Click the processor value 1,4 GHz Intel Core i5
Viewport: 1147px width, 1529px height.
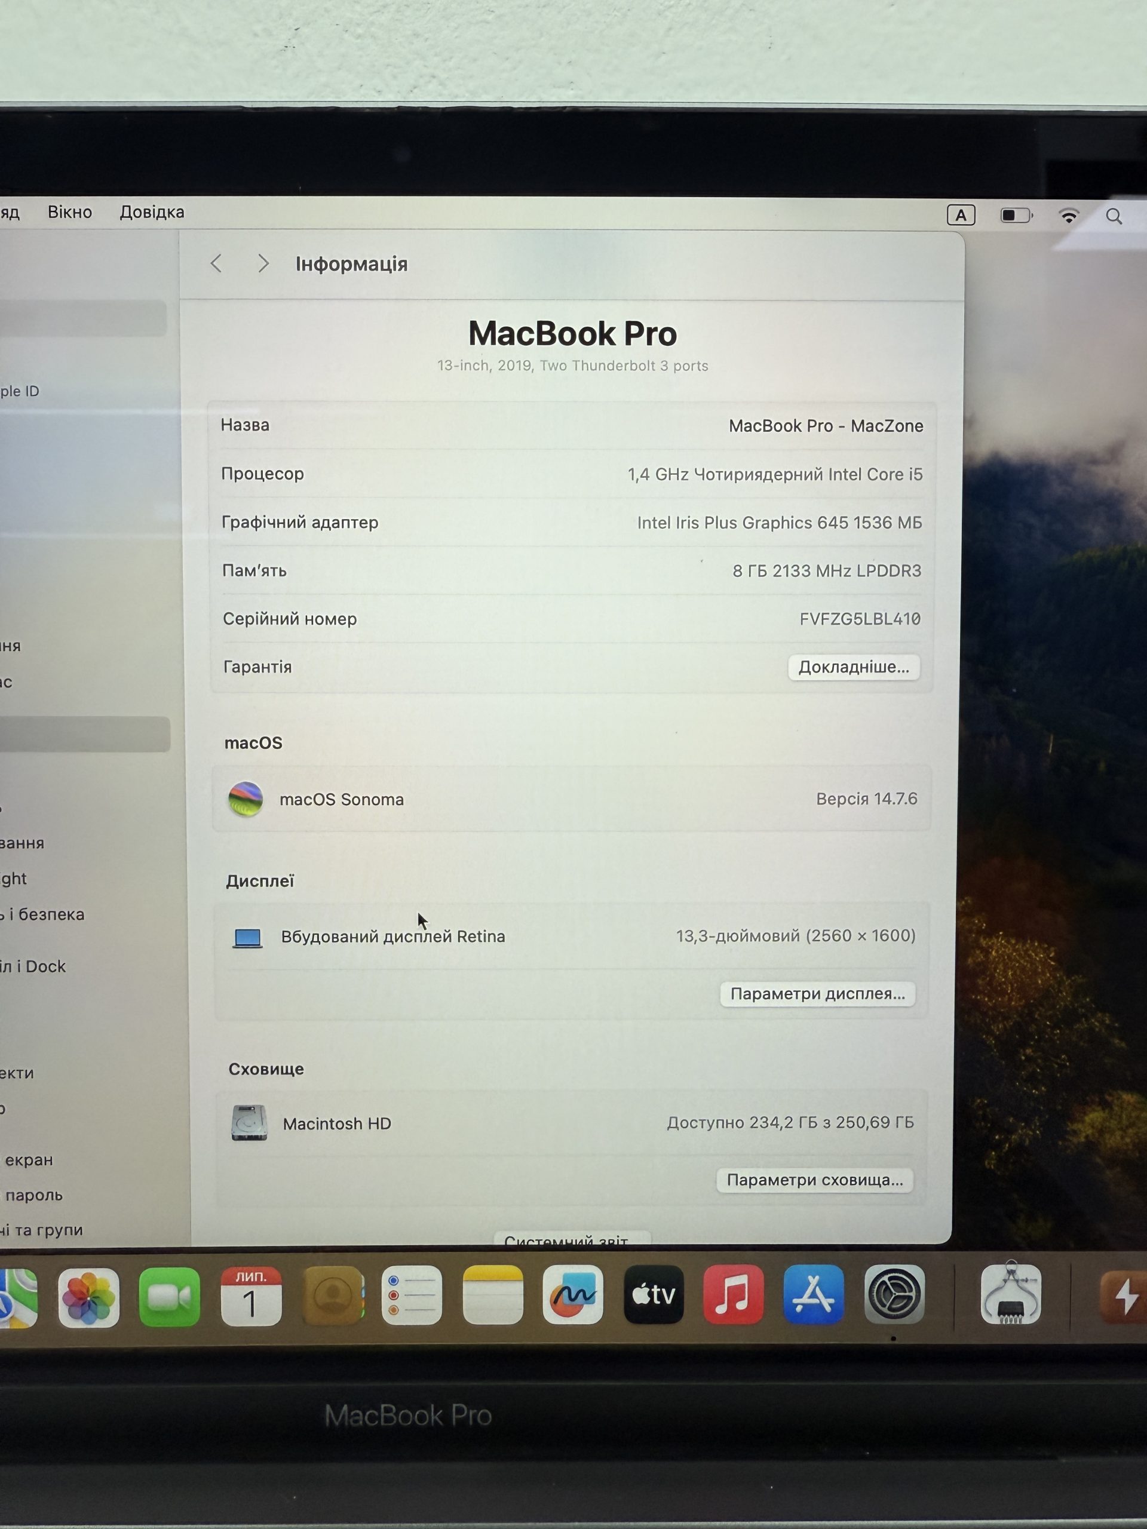[775, 474]
